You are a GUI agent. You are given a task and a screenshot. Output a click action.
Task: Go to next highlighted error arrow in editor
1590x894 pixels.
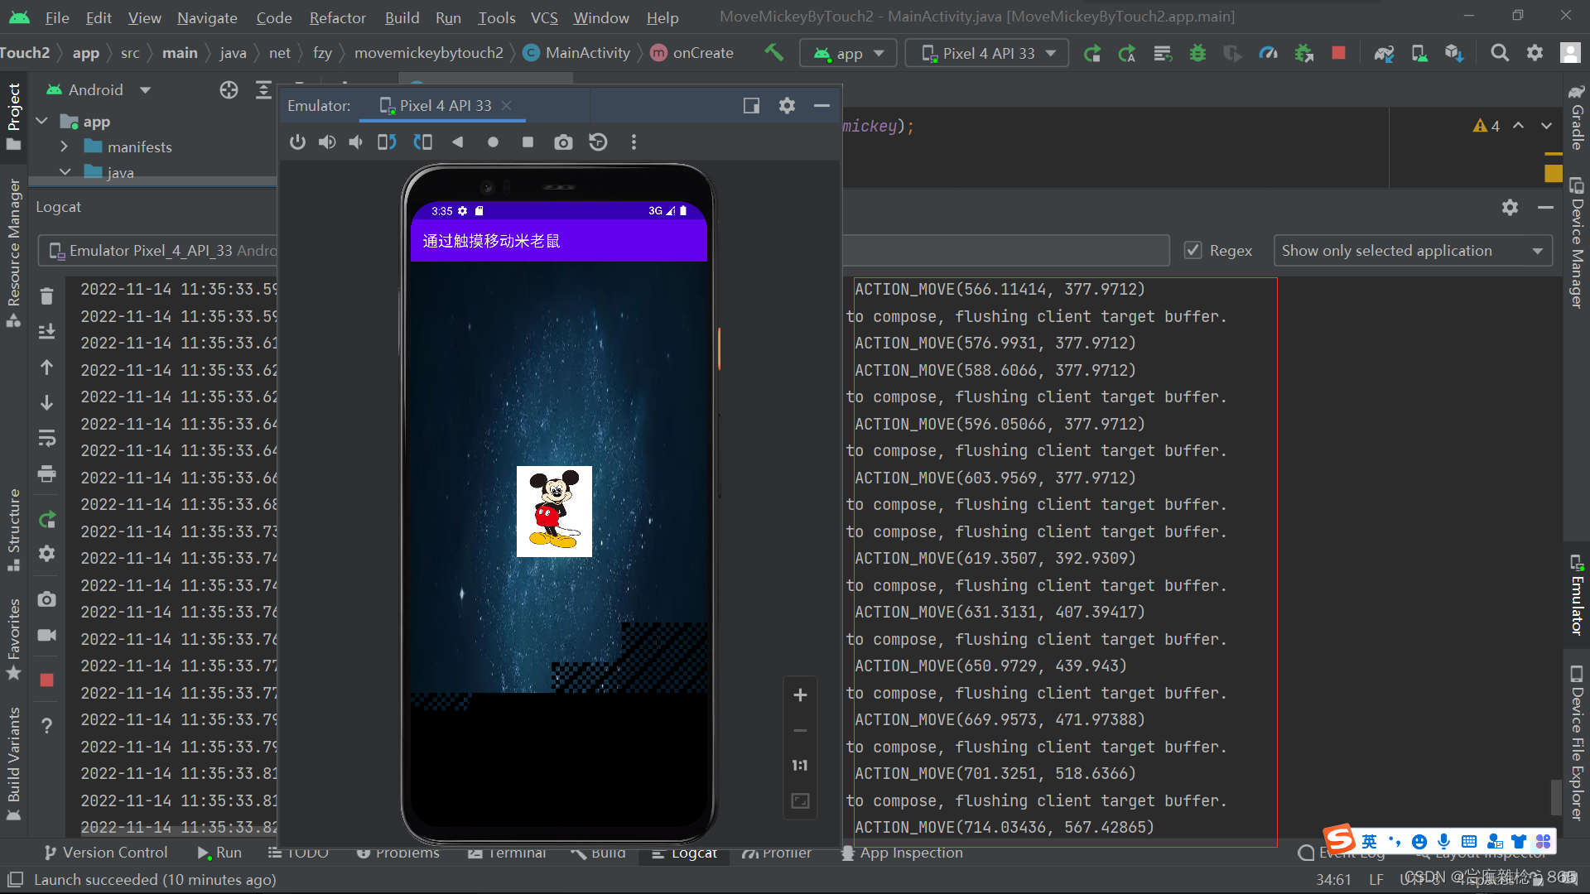1546,126
